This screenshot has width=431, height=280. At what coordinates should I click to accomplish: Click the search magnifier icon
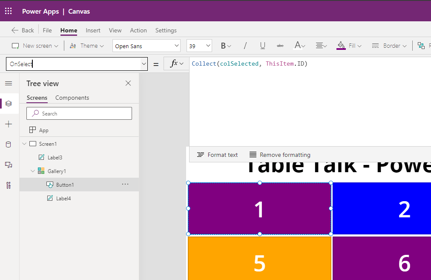[35, 113]
